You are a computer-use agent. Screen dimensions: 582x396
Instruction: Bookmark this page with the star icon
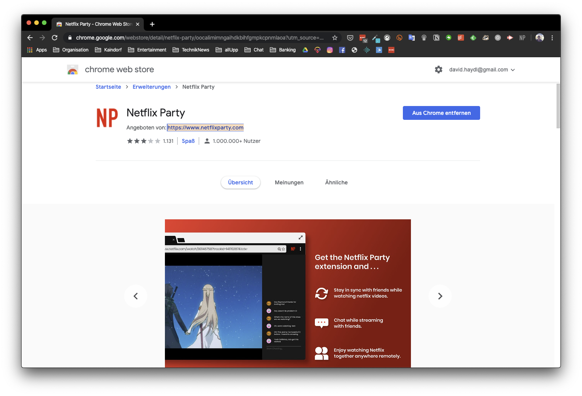click(335, 38)
